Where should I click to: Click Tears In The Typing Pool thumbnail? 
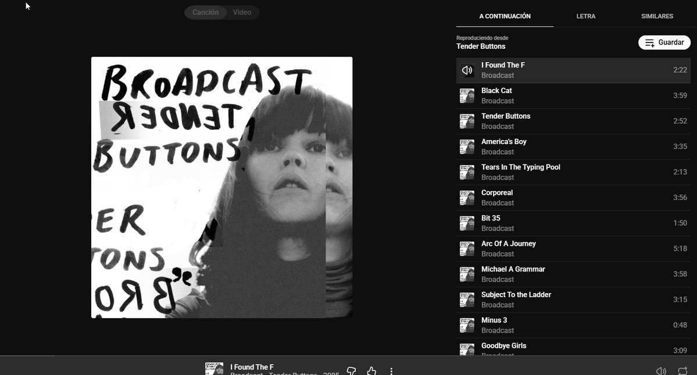467,172
